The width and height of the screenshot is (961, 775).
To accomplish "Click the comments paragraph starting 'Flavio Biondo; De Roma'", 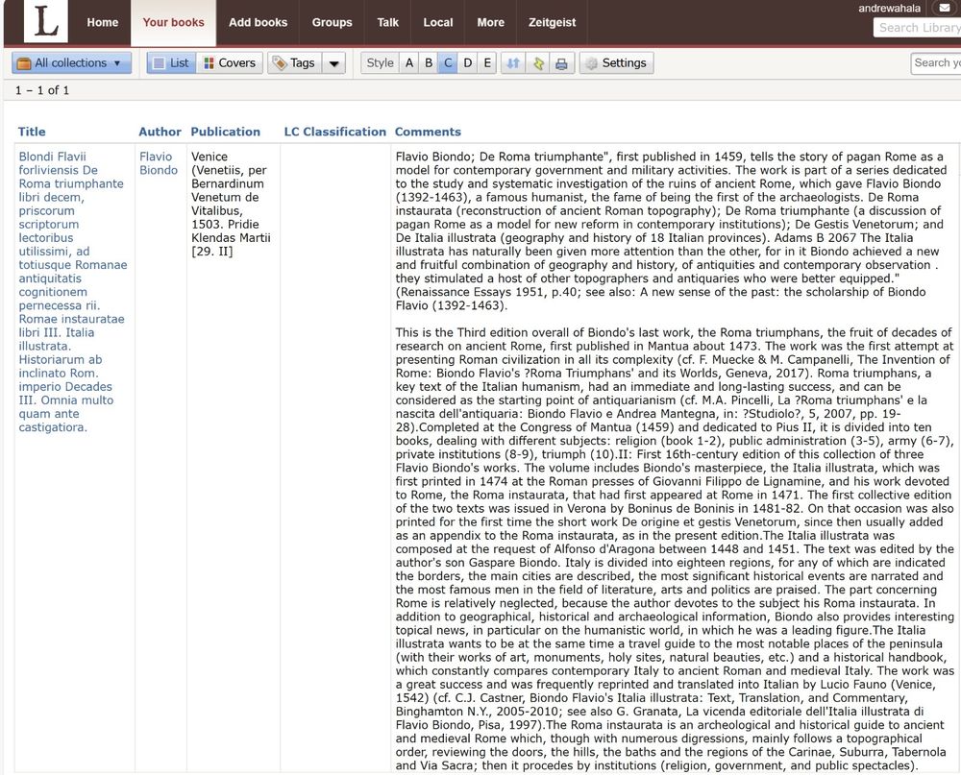I will click(670, 231).
